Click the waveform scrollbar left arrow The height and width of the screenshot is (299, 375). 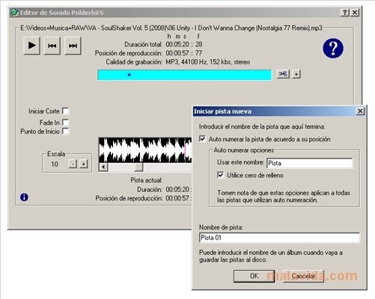(103, 167)
